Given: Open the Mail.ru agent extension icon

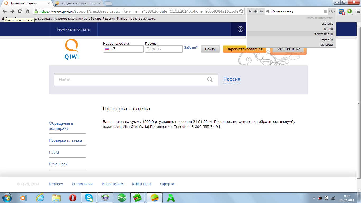Looking at the screenshot, I should (341, 11).
